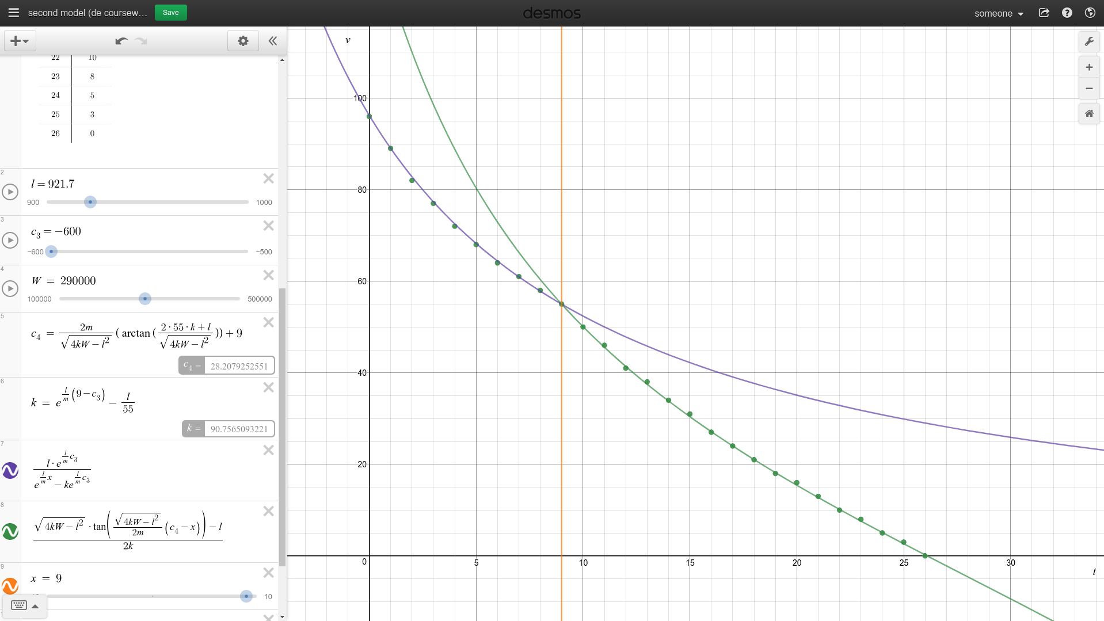The height and width of the screenshot is (621, 1104).
Task: Delete the c3 = -600 expression
Action: tap(269, 226)
